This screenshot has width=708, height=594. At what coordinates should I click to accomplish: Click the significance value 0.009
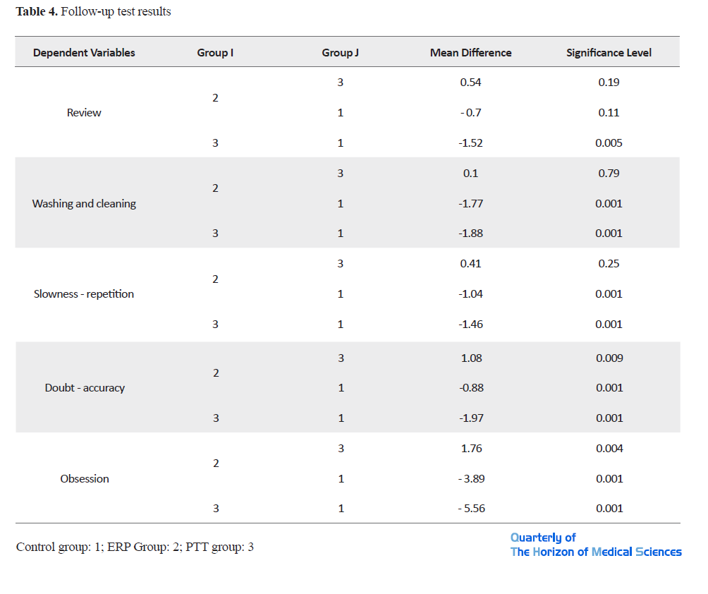click(609, 358)
